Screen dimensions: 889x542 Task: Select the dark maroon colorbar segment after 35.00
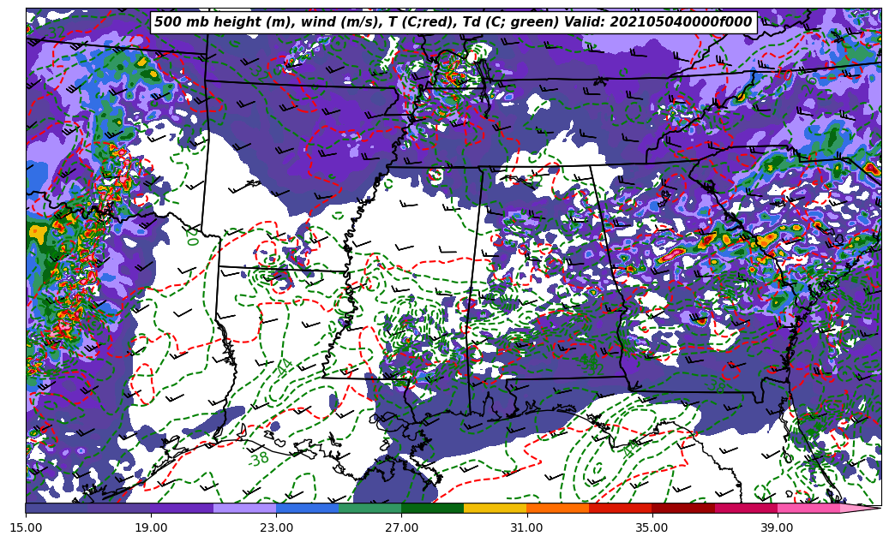tap(683, 508)
